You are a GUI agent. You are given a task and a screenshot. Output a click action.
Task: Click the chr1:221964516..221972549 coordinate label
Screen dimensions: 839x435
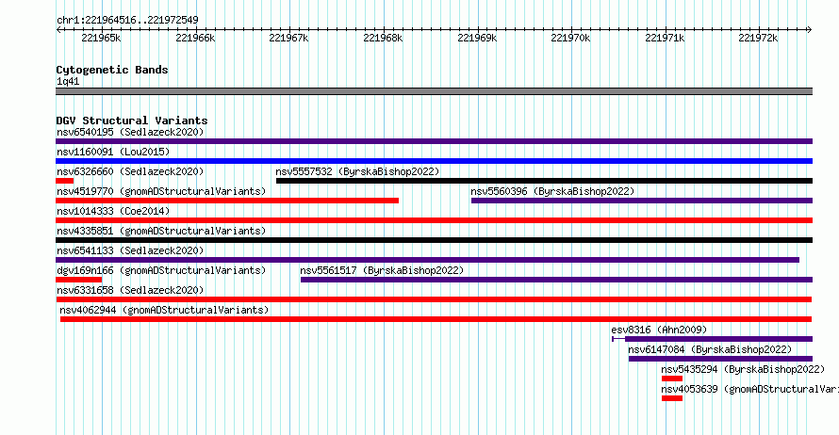pyautogui.click(x=127, y=21)
